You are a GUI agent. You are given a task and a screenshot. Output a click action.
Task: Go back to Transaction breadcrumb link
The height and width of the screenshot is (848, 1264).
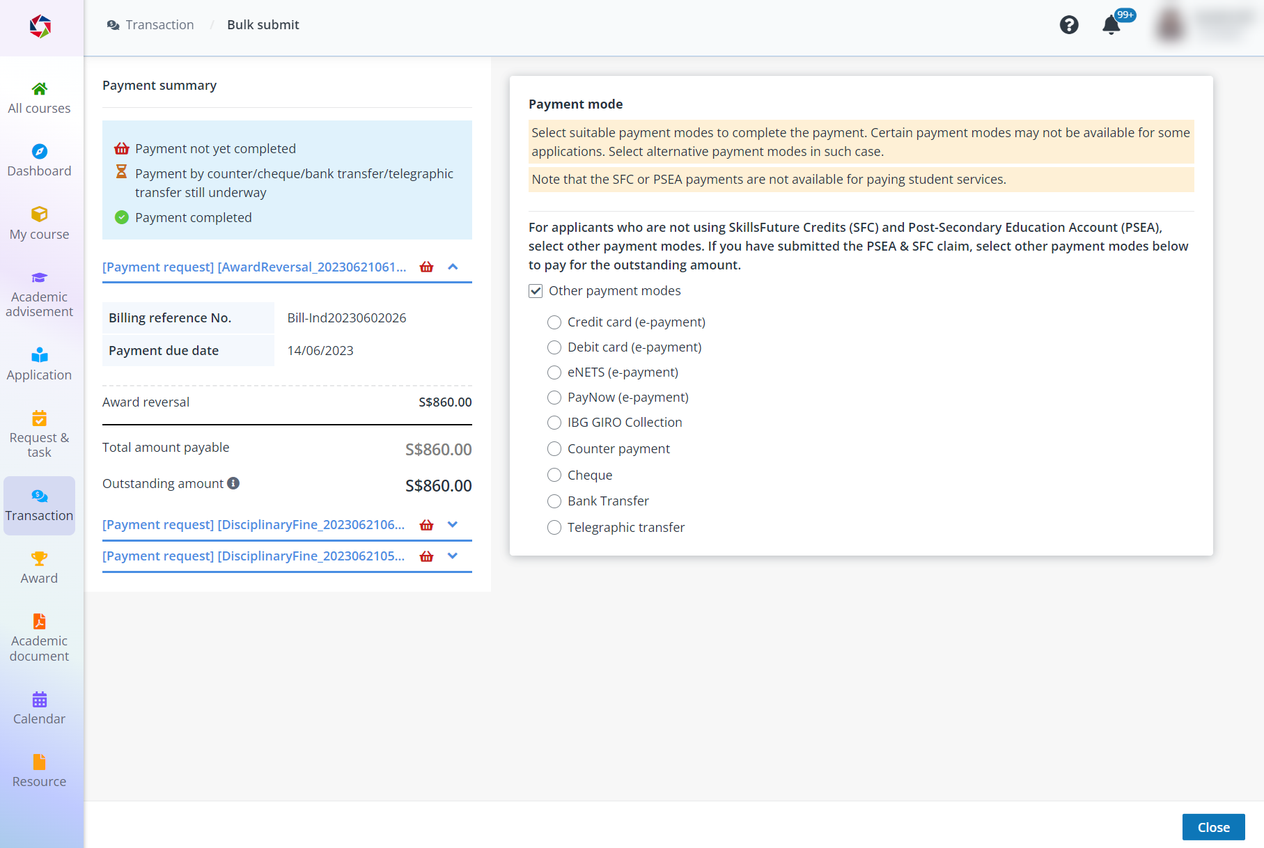[159, 25]
